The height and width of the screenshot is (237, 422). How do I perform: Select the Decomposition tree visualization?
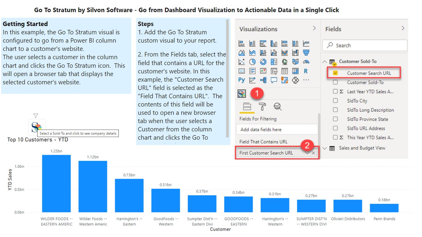click(x=263, y=80)
